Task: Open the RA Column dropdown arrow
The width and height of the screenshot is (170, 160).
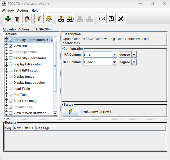Action: click(x=115, y=55)
